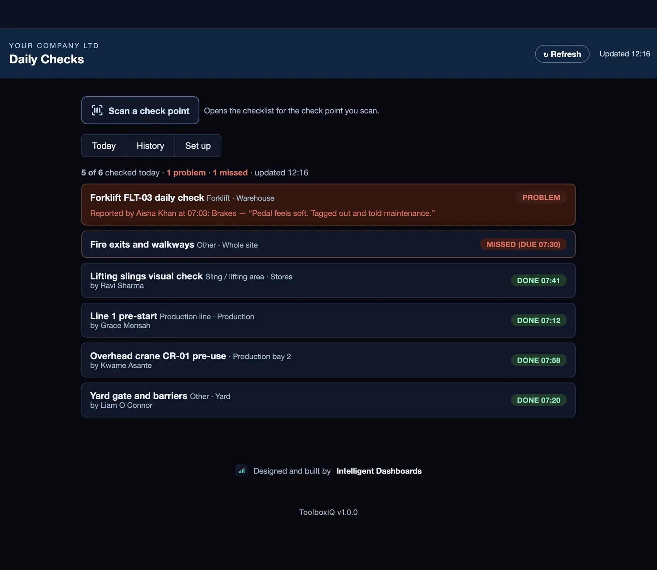The image size is (657, 570).
Task: Click the ToolboxIQ v1.0.0 version text
Action: [328, 512]
